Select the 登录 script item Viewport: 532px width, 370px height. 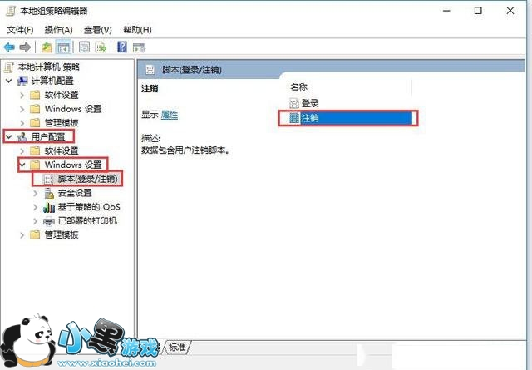(x=304, y=103)
